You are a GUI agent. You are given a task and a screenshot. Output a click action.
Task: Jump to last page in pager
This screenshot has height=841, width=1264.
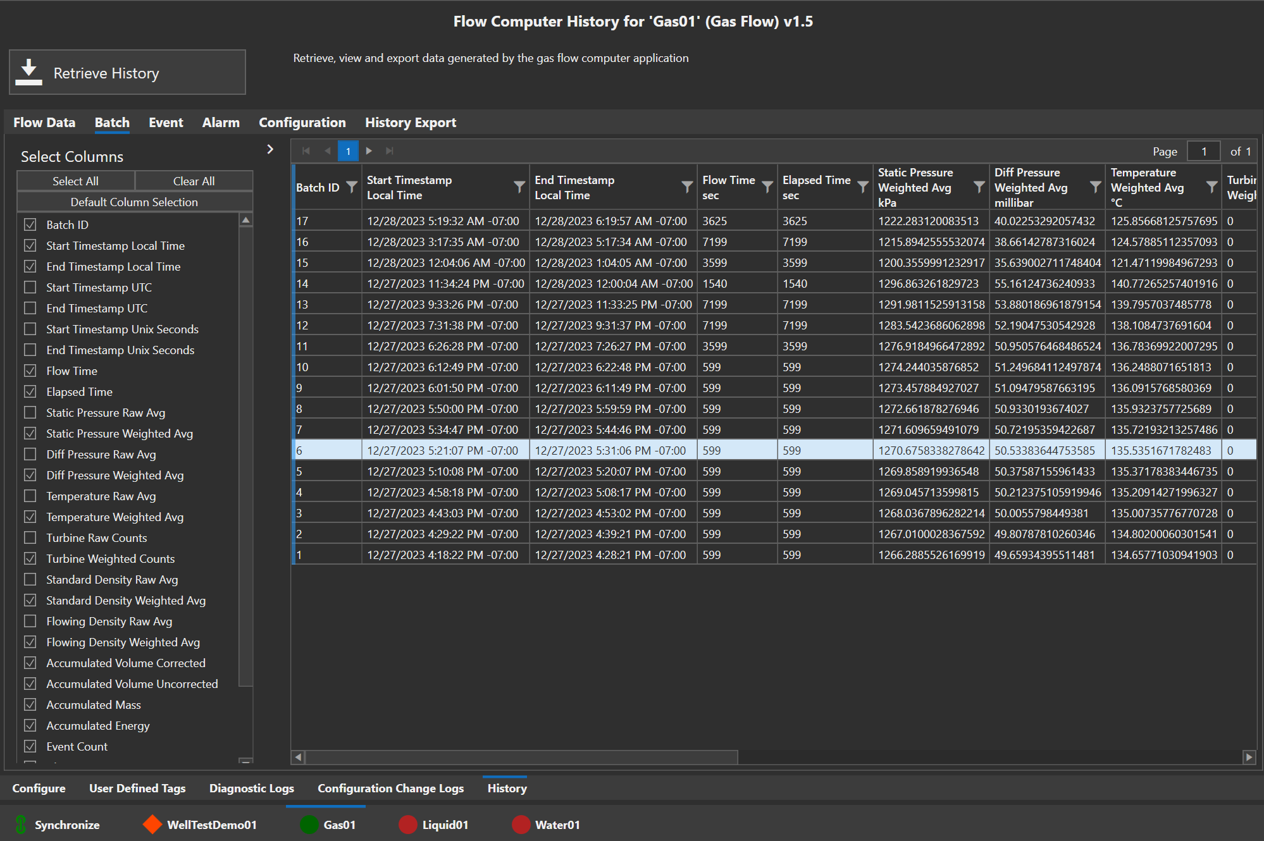click(x=390, y=151)
